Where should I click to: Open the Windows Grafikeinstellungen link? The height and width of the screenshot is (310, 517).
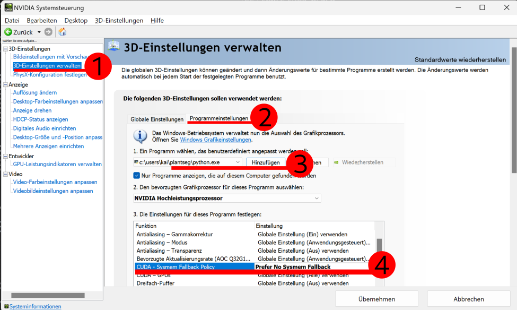(x=215, y=140)
